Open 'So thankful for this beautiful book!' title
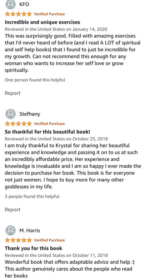This screenshot has width=146, height=278. click(47, 132)
